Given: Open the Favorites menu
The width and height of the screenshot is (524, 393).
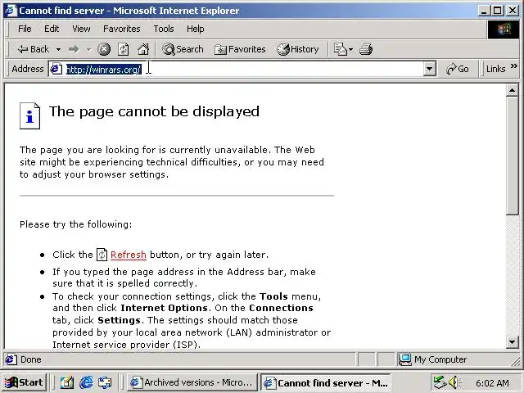Looking at the screenshot, I should (122, 29).
